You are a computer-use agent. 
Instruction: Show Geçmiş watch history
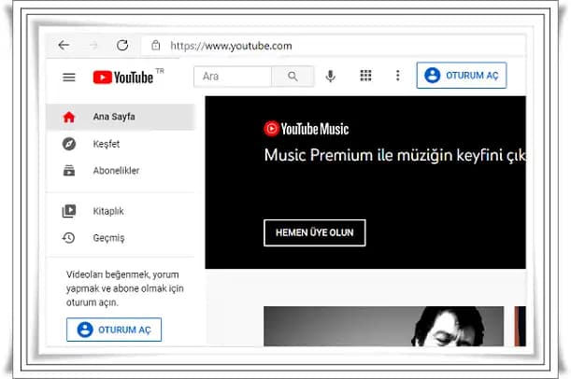(x=107, y=238)
